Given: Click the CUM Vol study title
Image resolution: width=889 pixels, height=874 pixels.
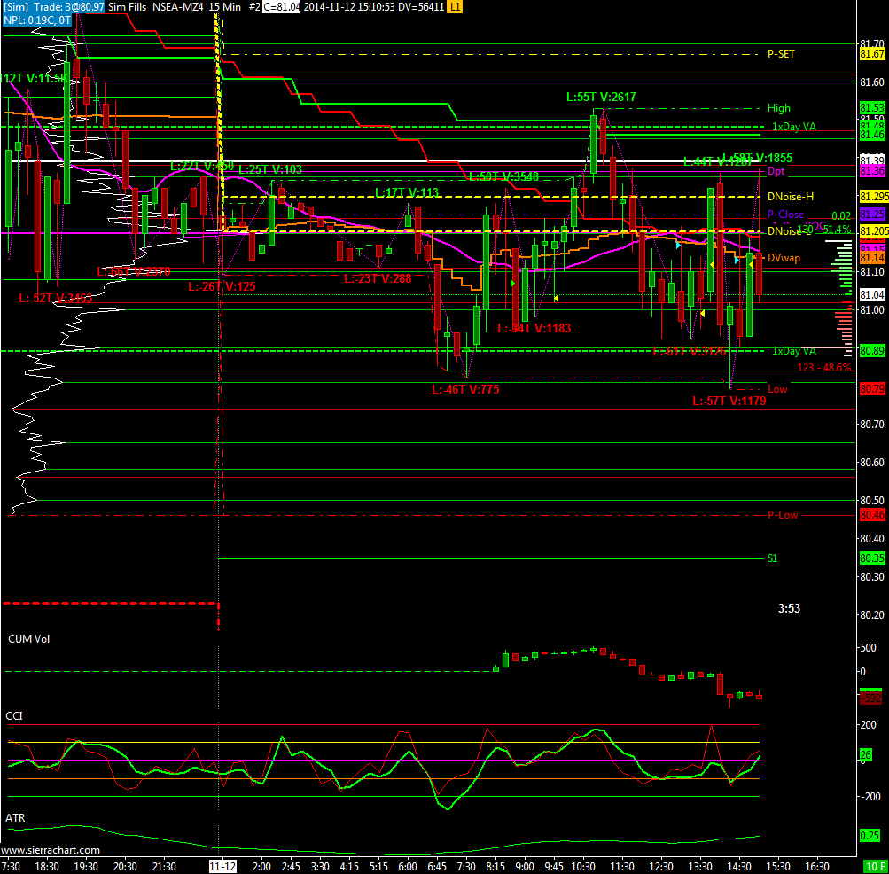Looking at the screenshot, I should [x=29, y=639].
